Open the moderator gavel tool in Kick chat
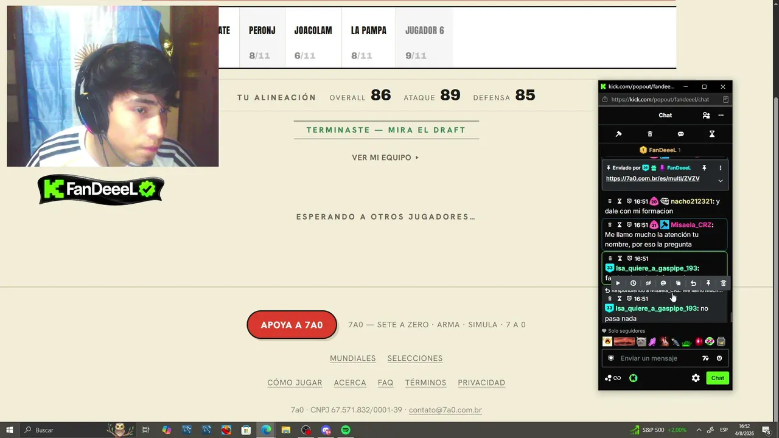 pos(619,134)
